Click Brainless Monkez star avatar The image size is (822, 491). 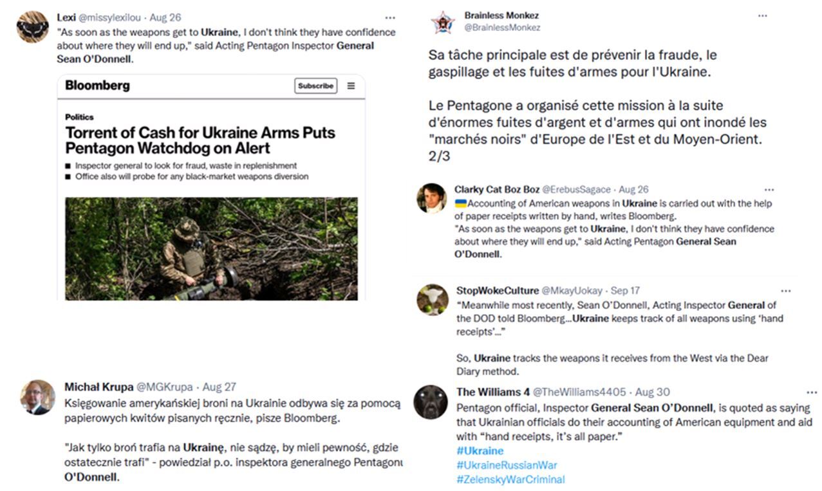coord(443,23)
